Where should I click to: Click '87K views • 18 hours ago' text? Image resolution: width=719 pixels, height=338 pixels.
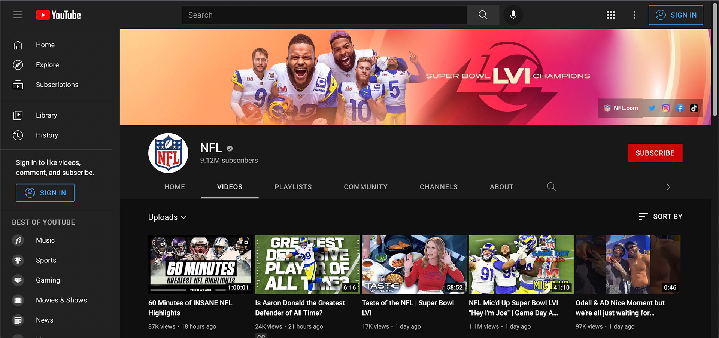point(182,326)
